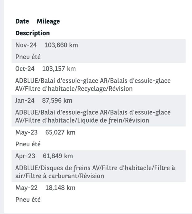Image resolution: width=192 pixels, height=214 pixels.
Task: Select the May-22 date entry
Action: [x=26, y=188]
